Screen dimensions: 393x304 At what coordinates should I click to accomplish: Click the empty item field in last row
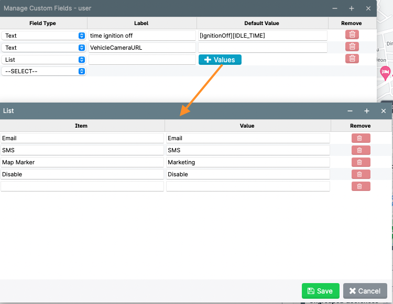click(82, 186)
